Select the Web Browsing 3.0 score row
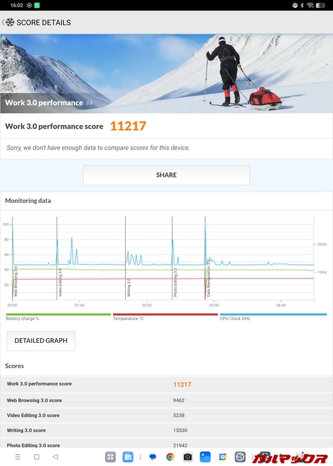Screen dimensions: 333x466 [x=166, y=400]
